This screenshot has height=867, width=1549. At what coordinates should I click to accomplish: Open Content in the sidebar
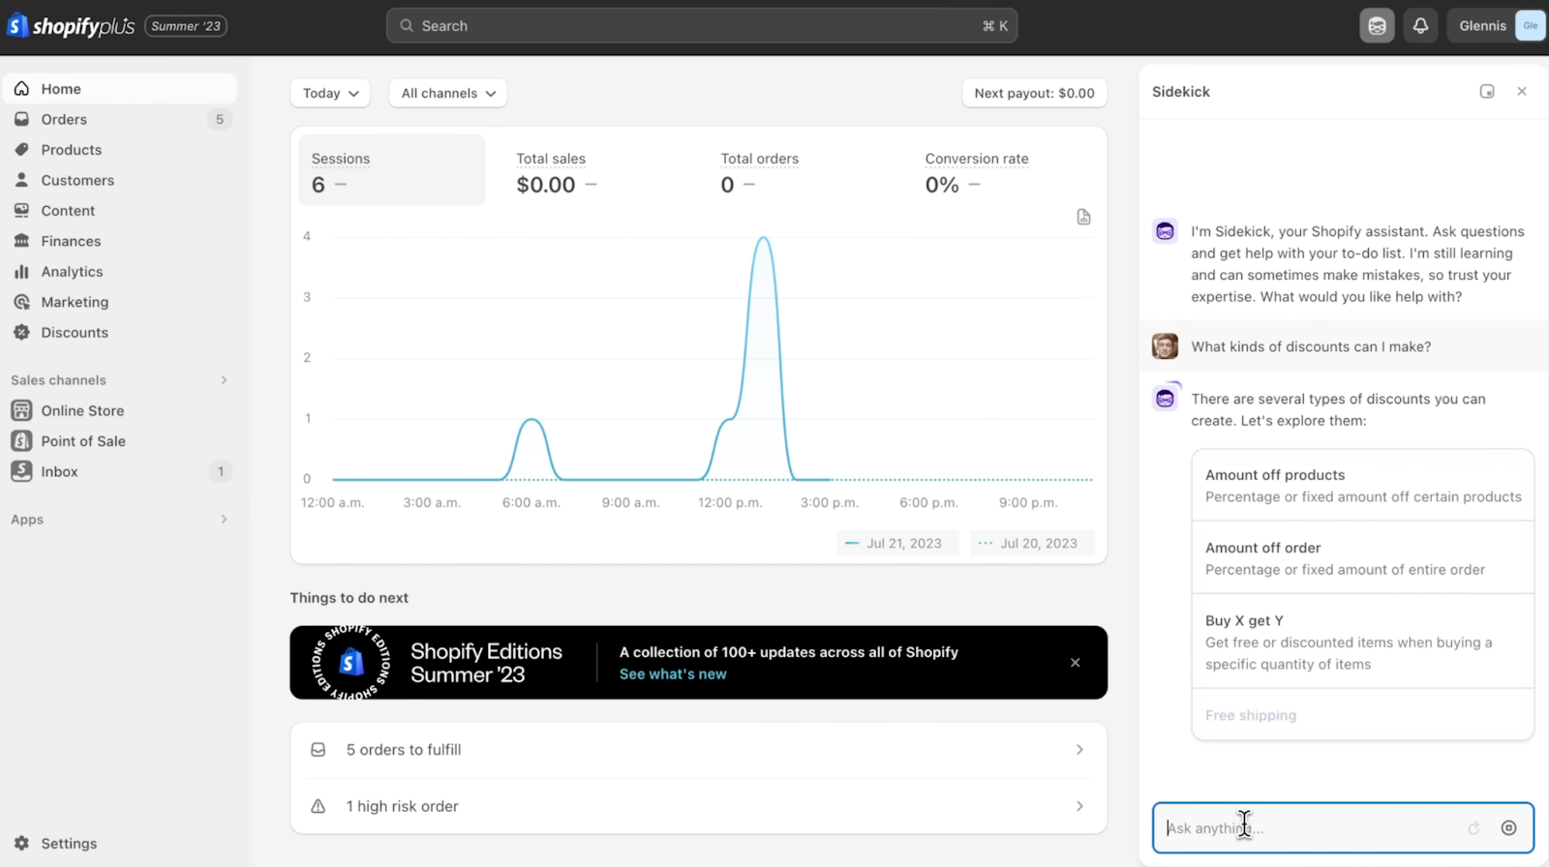pyautogui.click(x=120, y=211)
